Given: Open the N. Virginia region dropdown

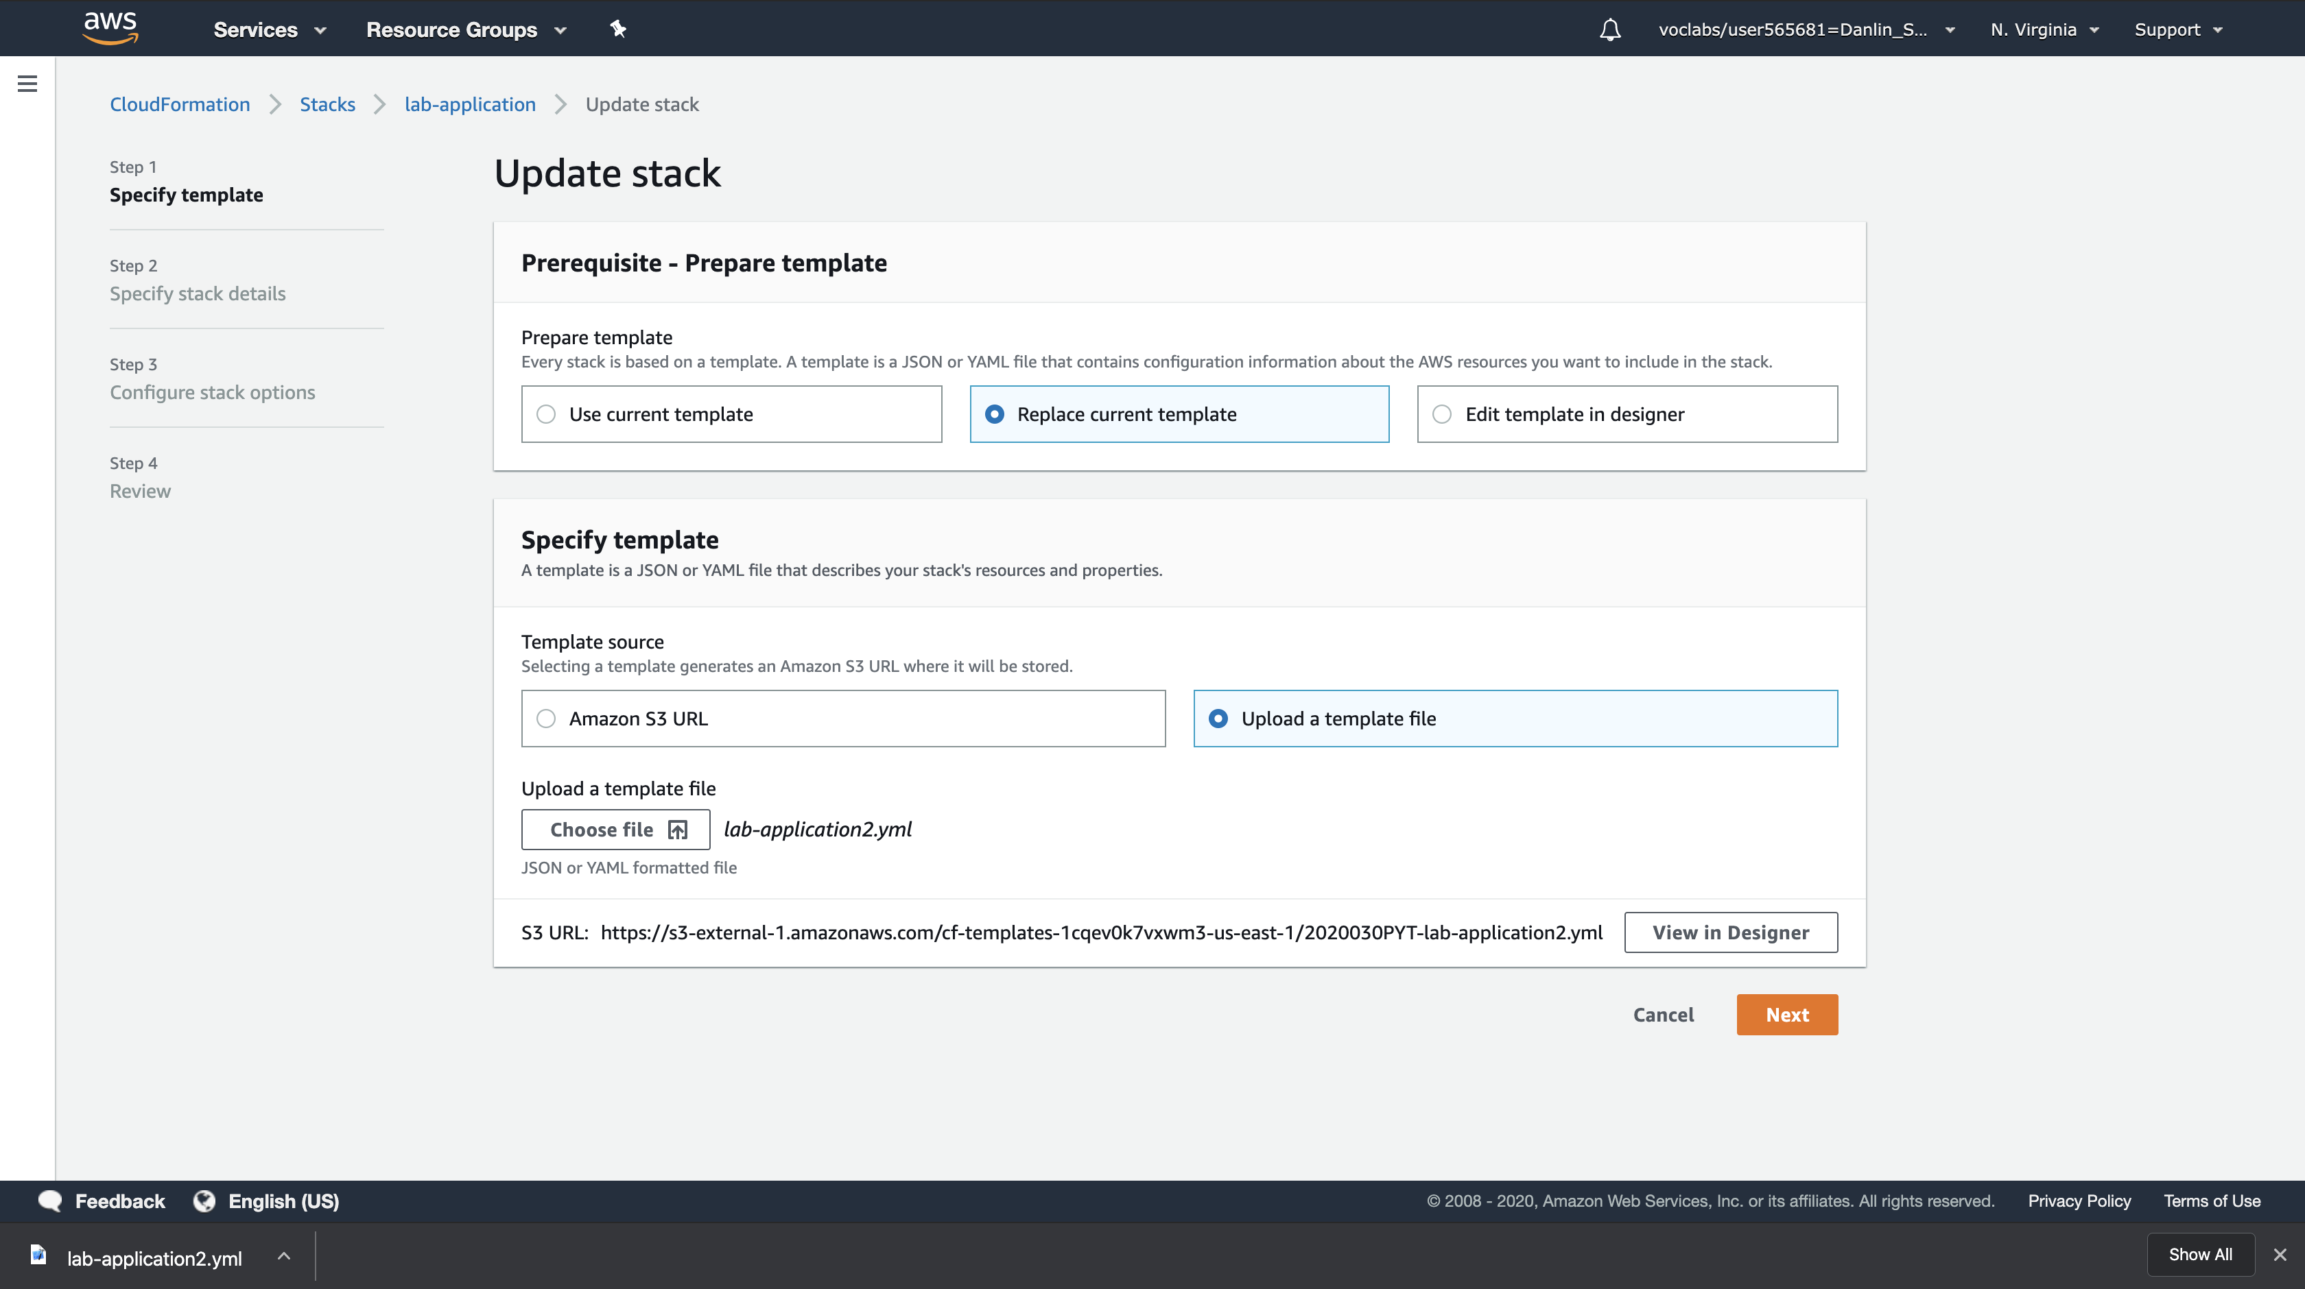Looking at the screenshot, I should (x=2044, y=29).
